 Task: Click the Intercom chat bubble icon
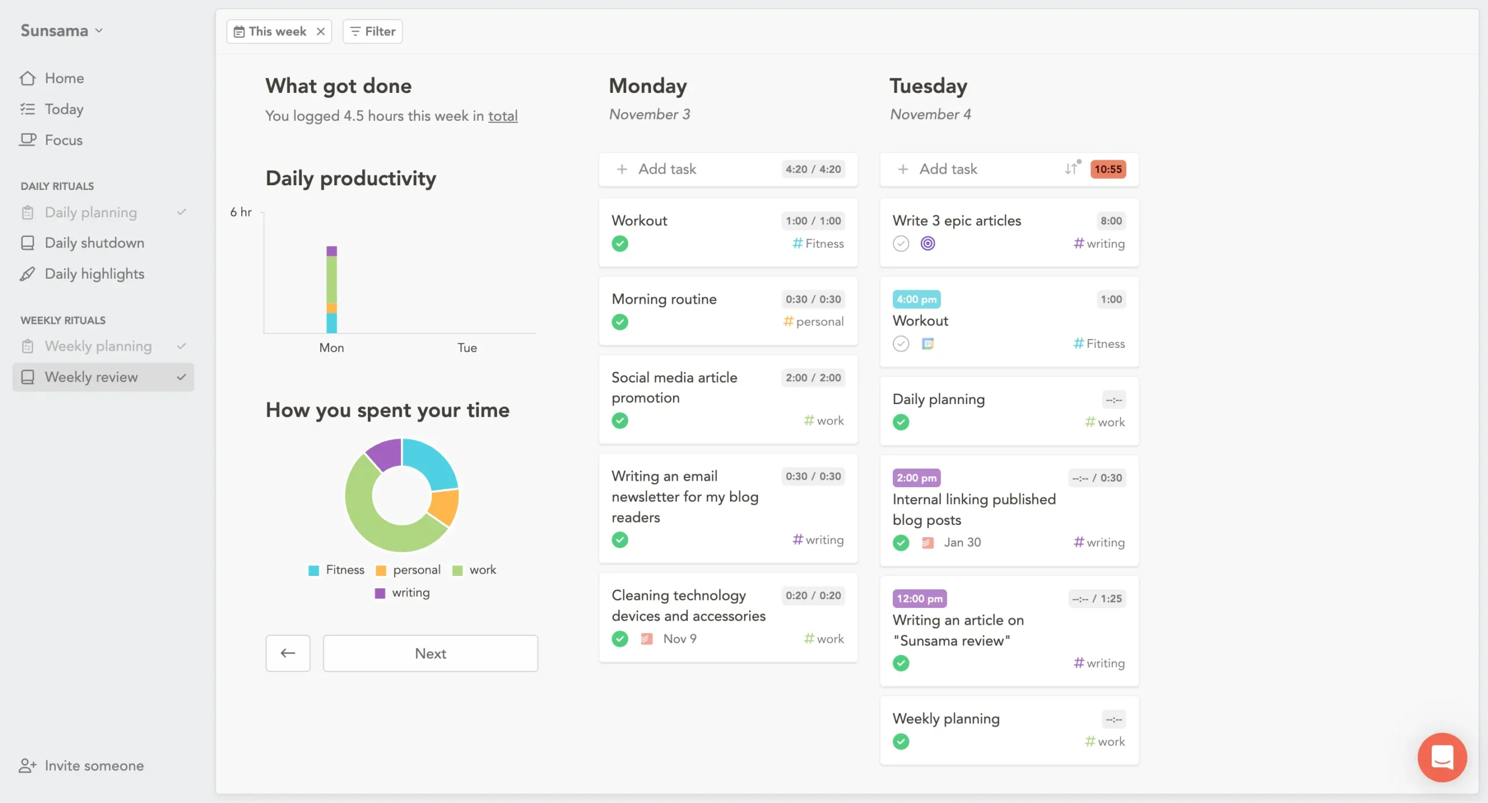1441,757
